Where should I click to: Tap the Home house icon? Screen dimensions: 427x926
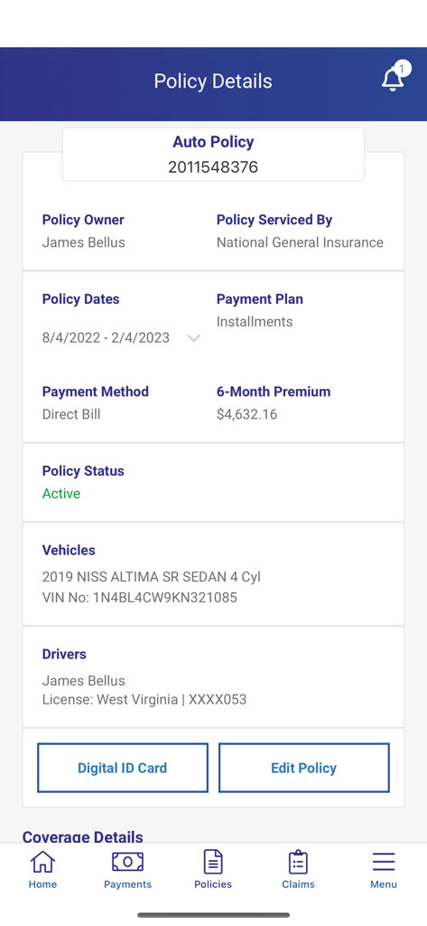click(42, 862)
